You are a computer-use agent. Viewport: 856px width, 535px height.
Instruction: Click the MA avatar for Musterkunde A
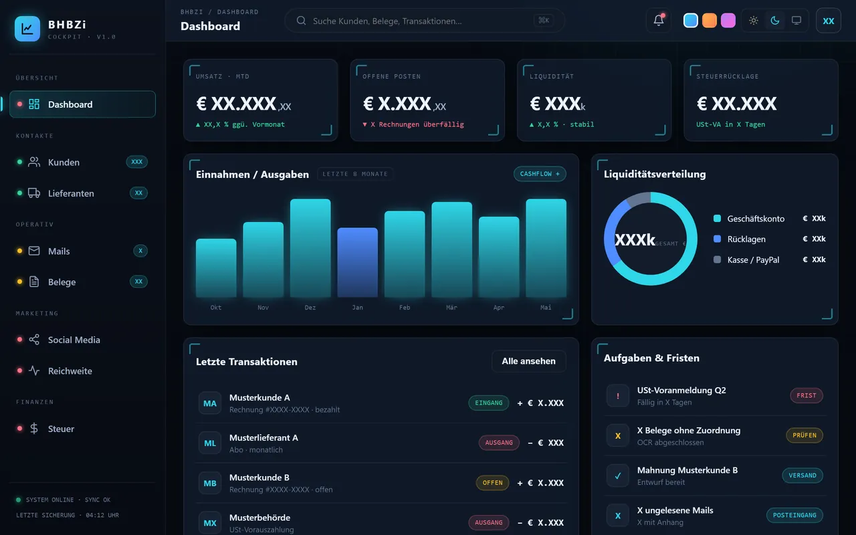pos(210,403)
